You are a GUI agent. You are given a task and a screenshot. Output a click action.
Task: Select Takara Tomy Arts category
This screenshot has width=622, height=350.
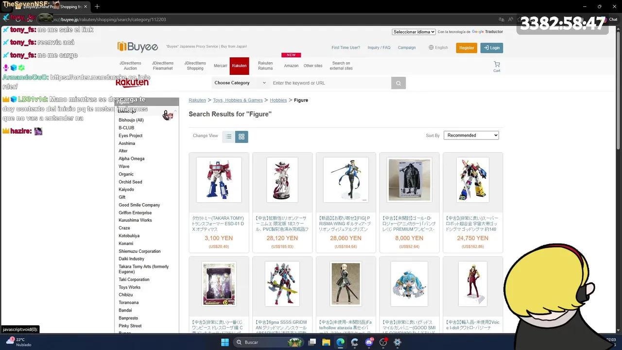pos(144,269)
